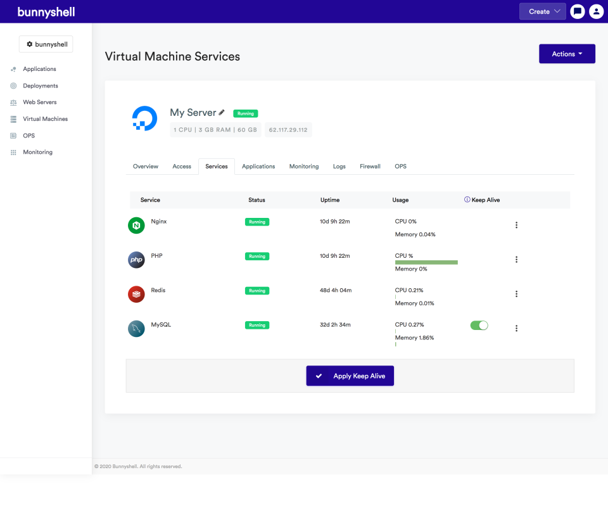Screen dimensions: 608x508
Task: Click the Apply Keep Alive button
Action: point(350,376)
